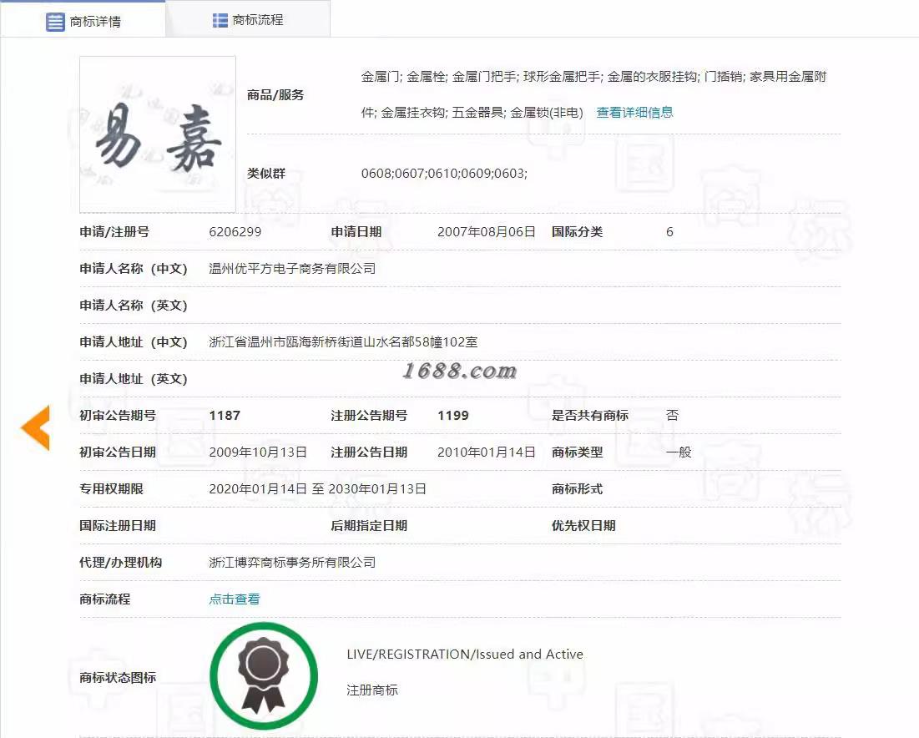Click the 国际分类 label
Viewport: 919px width, 738px height.
point(577,231)
